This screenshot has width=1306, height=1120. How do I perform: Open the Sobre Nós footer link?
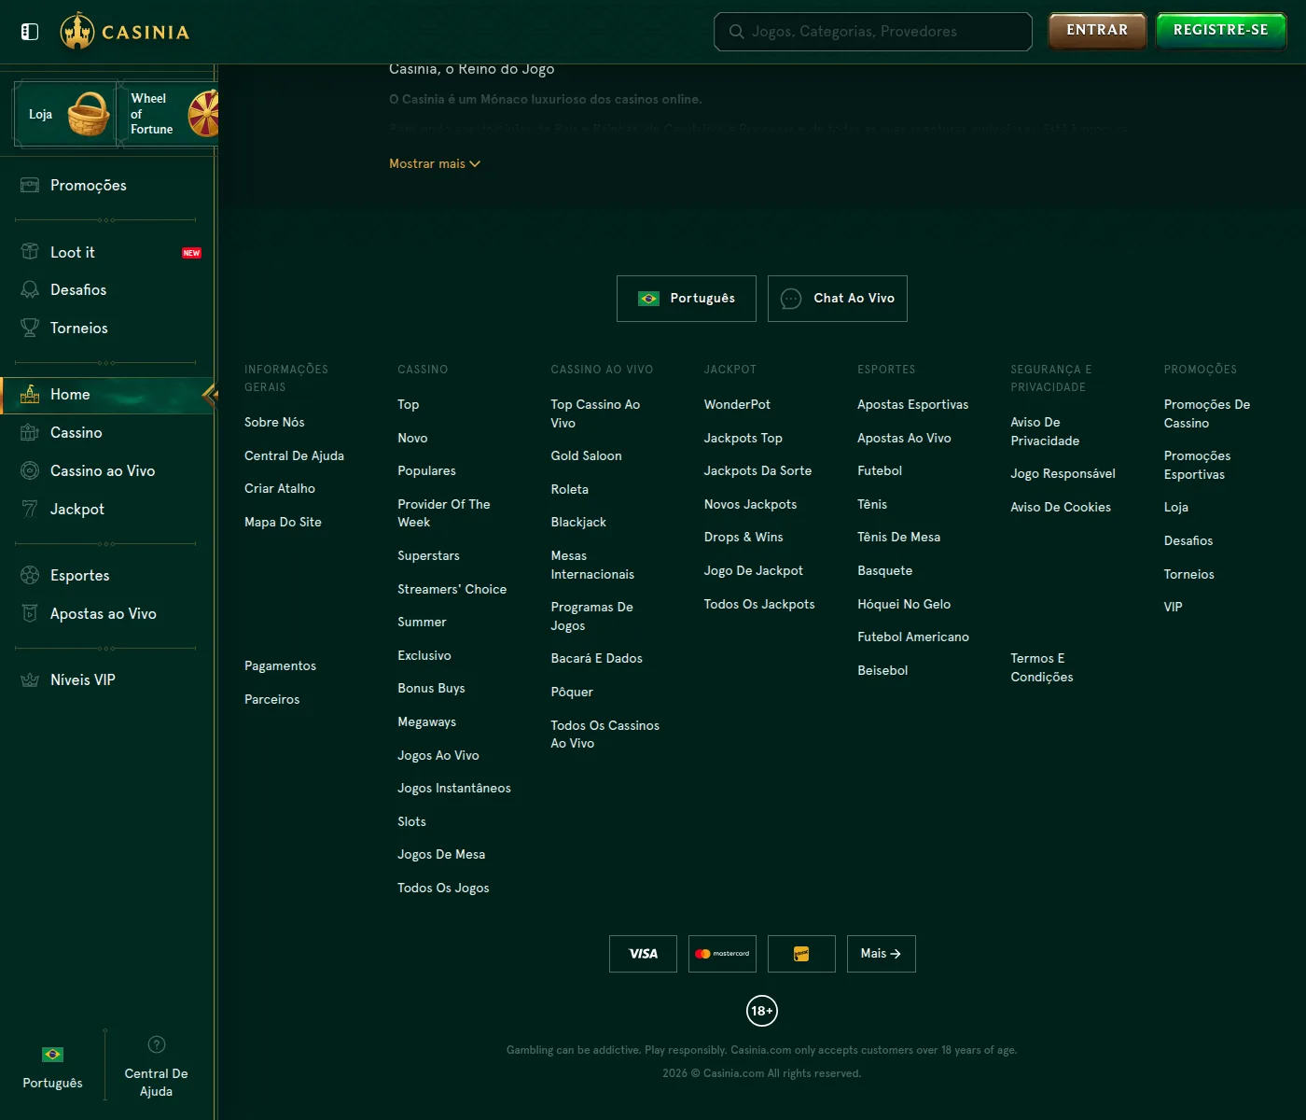(274, 422)
